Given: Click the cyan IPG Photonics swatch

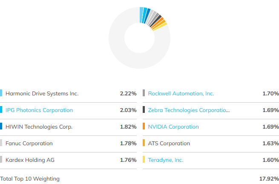Looking at the screenshot, I should point(1,109).
